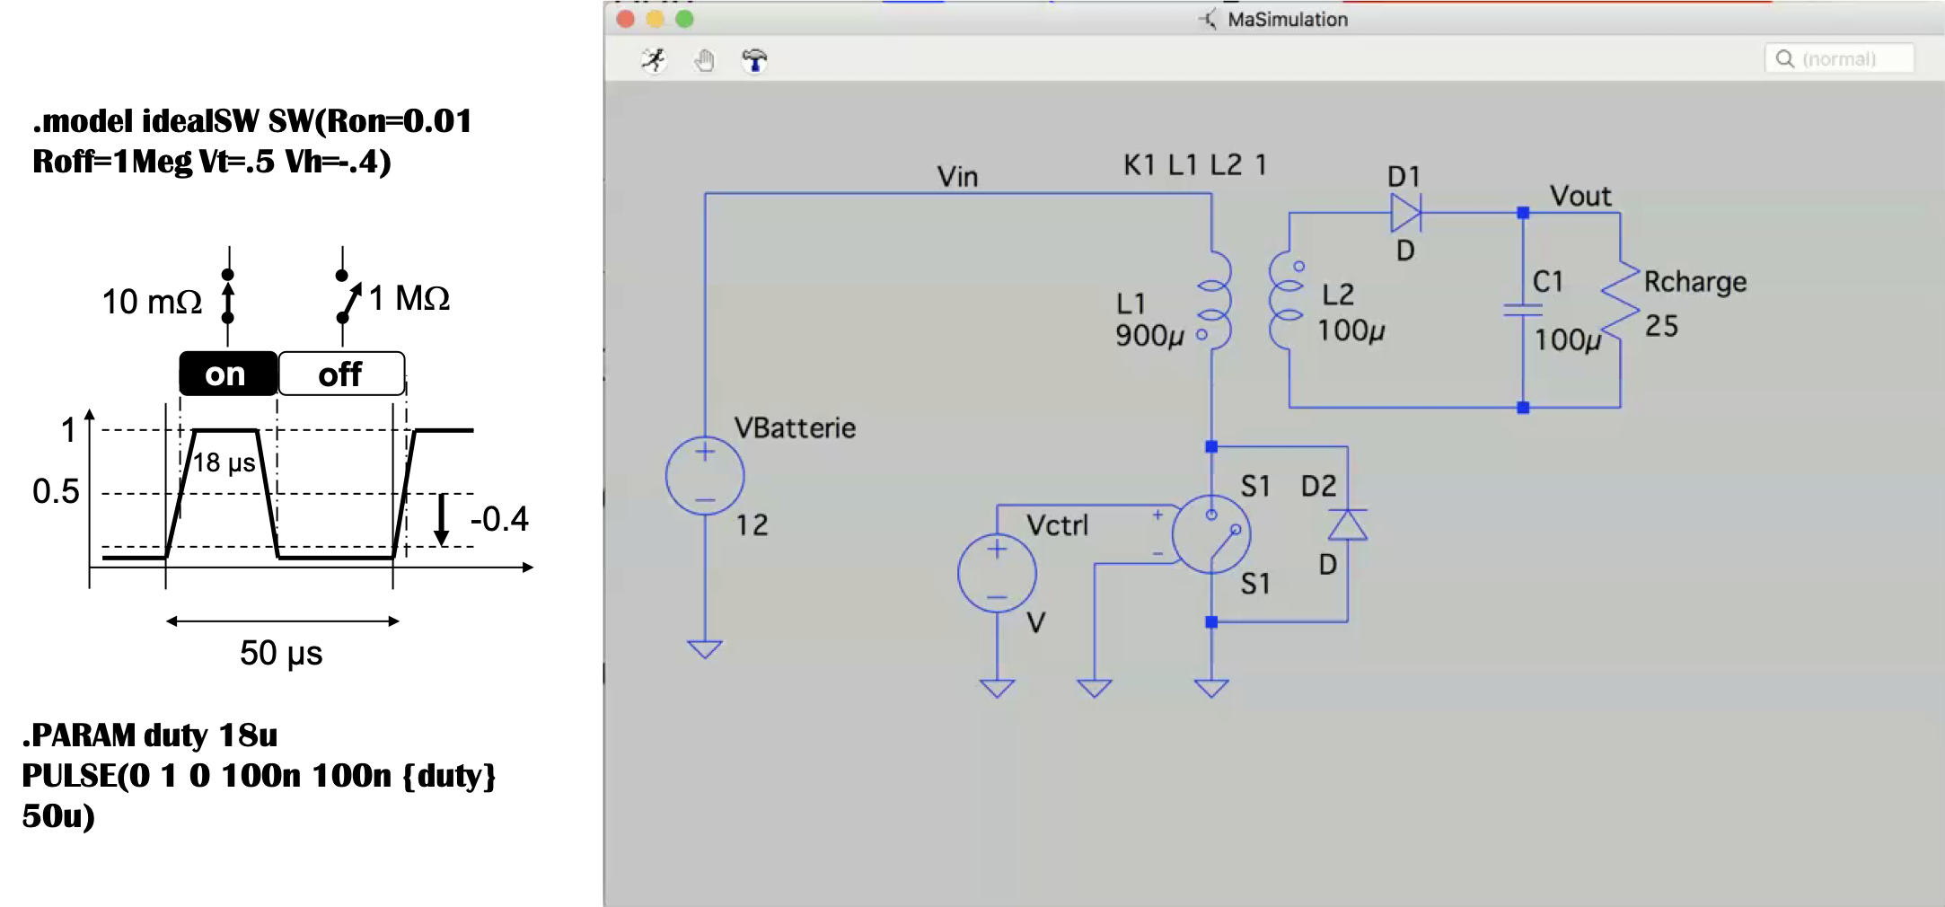Focus the (normal) search field
The image size is (1945, 907).
click(1839, 59)
